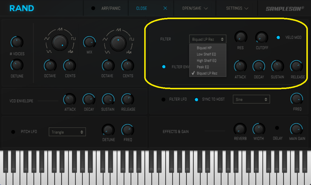311x185 pixels.
Task: Open the Filter LFO Sine waveform dropdown
Action: point(251,99)
